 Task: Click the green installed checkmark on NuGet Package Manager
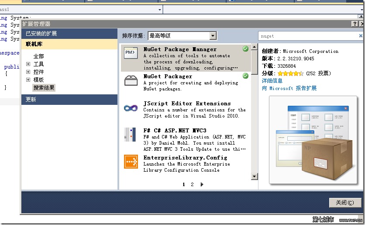point(245,48)
